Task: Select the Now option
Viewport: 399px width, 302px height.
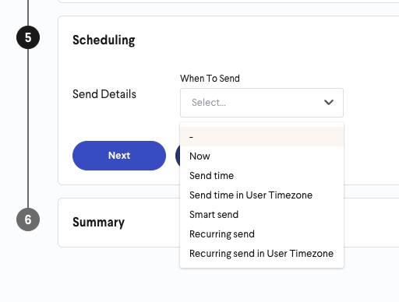Action: tap(262, 156)
